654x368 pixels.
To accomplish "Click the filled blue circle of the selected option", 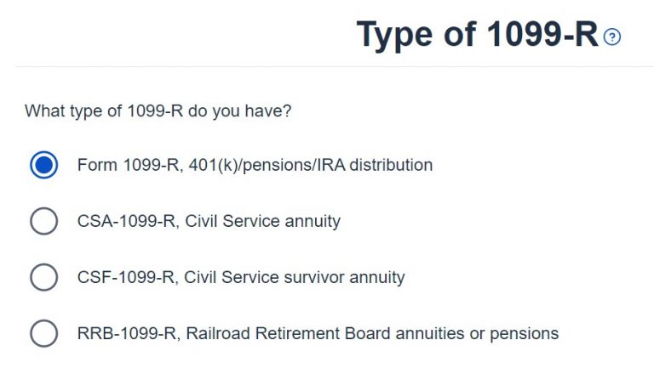I will pyautogui.click(x=43, y=165).
